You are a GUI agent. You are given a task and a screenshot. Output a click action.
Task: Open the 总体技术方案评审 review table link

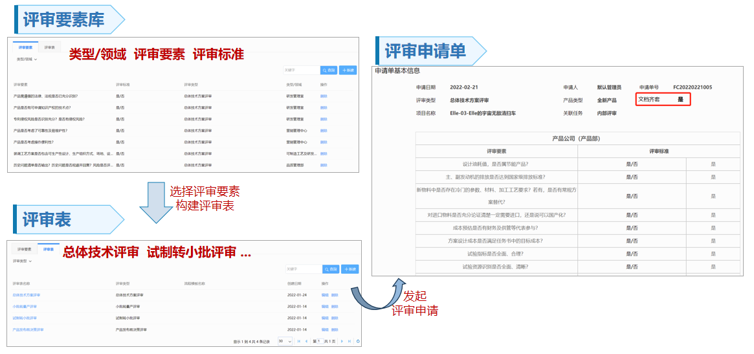(27, 295)
